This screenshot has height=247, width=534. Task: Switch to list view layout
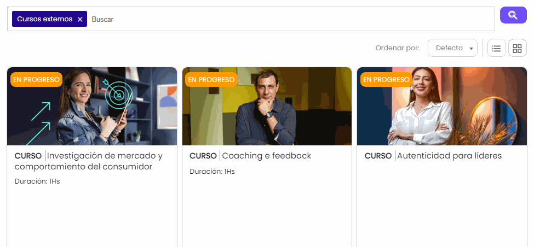click(x=497, y=48)
